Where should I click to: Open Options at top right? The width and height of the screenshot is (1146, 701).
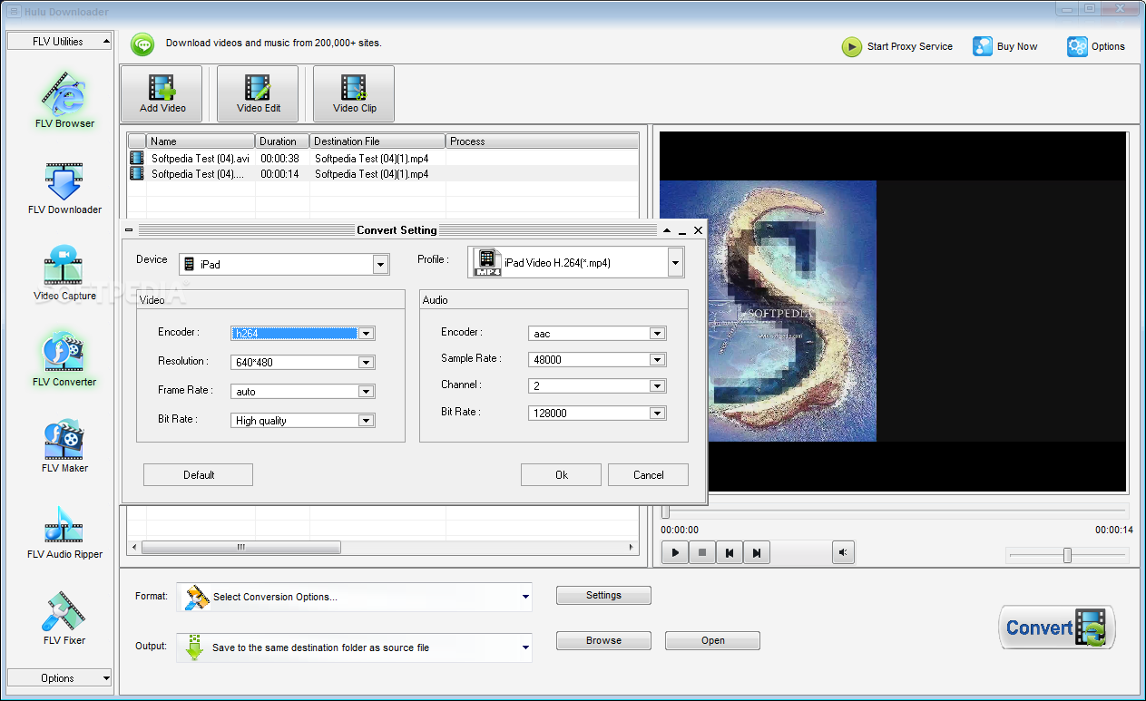(x=1096, y=46)
